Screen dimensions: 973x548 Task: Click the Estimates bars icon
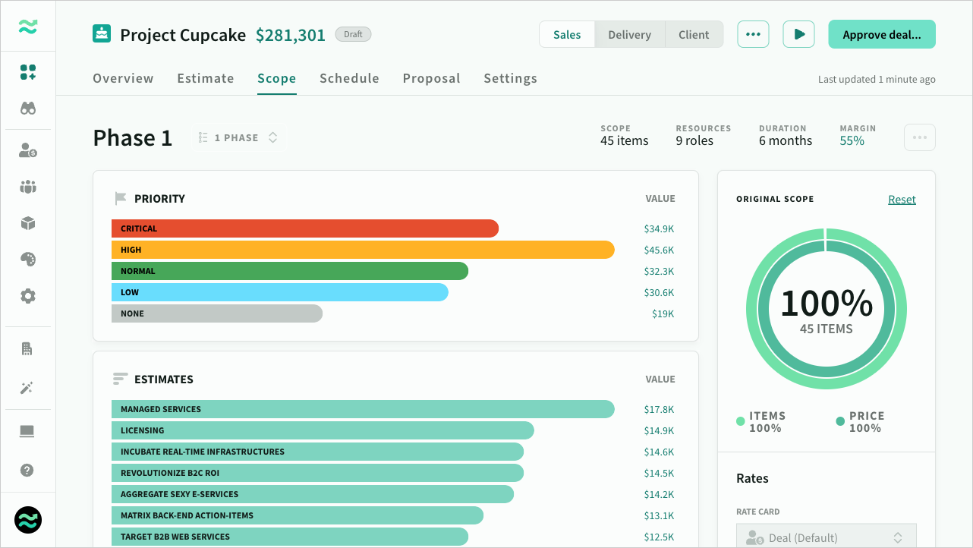121,379
